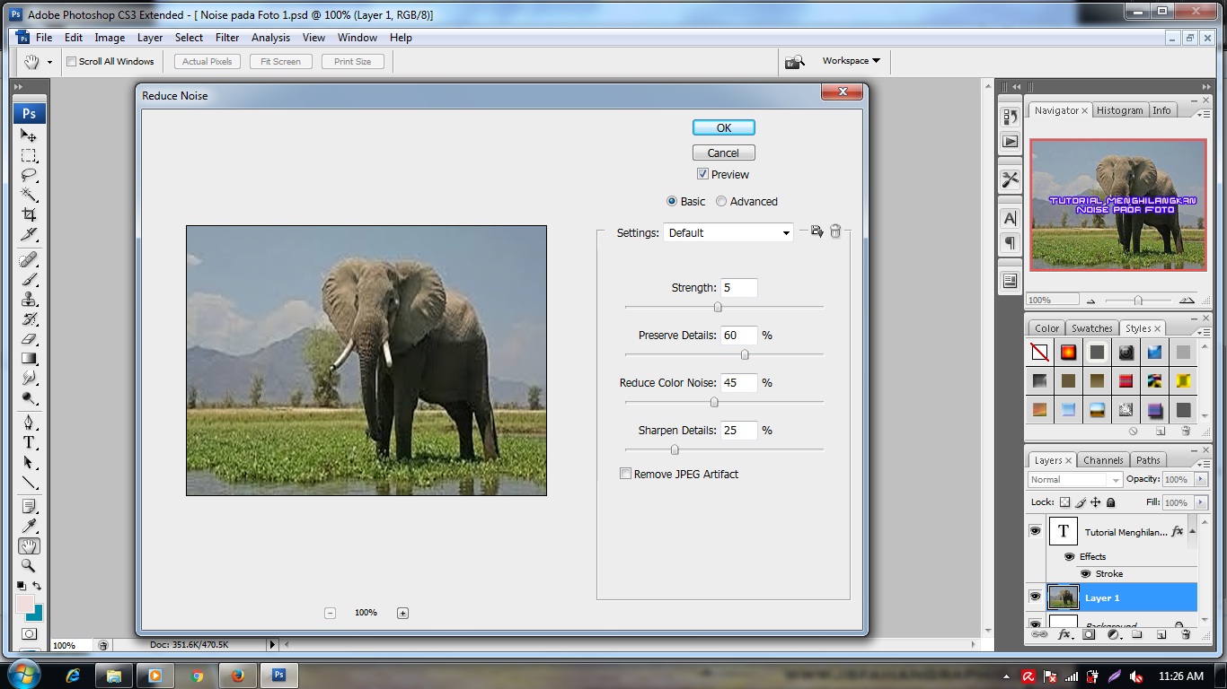Toggle visibility of layer Effects
The width and height of the screenshot is (1227, 689).
point(1069,557)
